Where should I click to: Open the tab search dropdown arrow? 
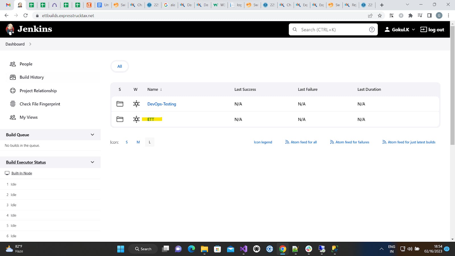pyautogui.click(x=407, y=5)
